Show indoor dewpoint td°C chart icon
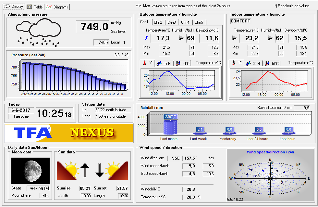This screenshot has height=207, width=318. pyautogui.click(x=267, y=63)
